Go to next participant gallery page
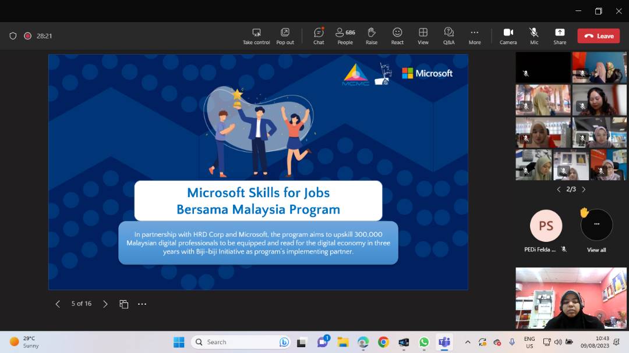 (x=584, y=189)
